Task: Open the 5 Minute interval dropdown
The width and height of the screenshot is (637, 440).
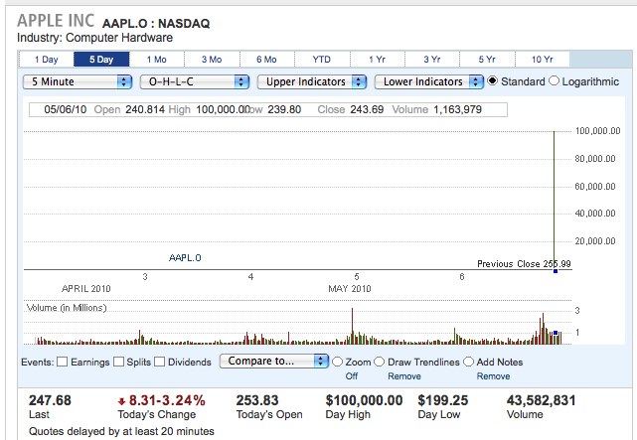Action: coord(78,81)
